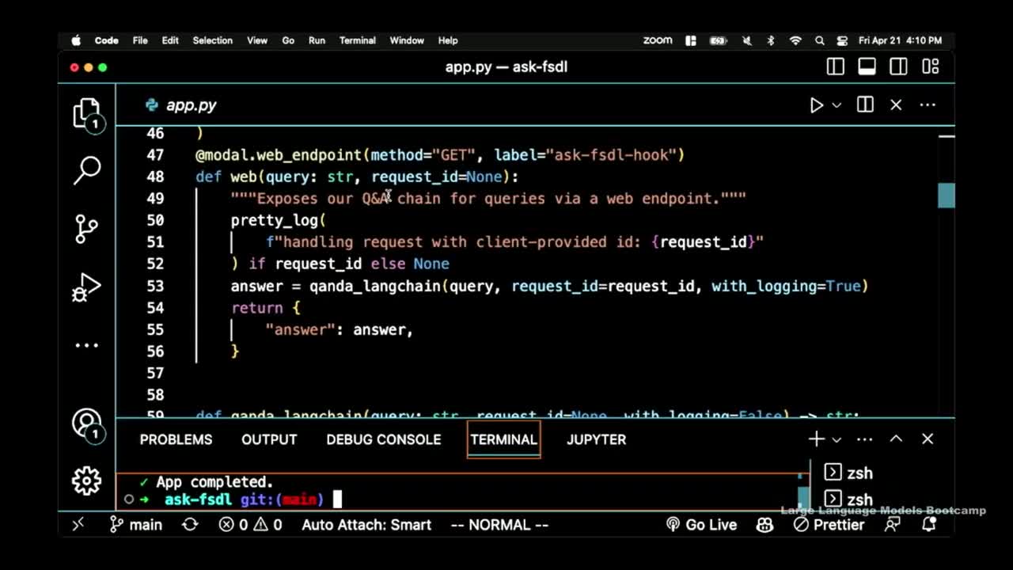Viewport: 1013px width, 570px height.
Task: Toggle the bottom panel layout button
Action: tap(867, 67)
